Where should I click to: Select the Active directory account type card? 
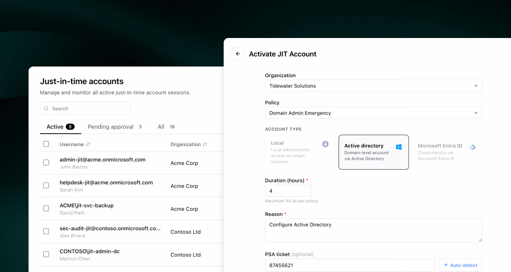[374, 152]
